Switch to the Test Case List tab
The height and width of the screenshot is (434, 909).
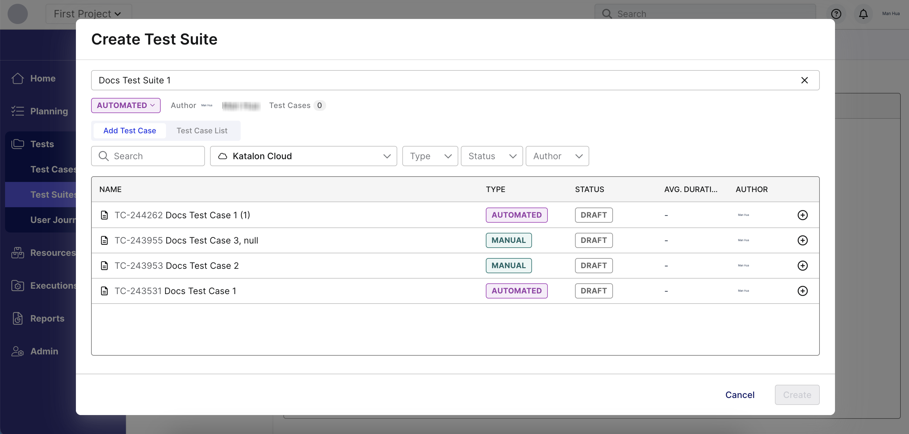point(202,131)
